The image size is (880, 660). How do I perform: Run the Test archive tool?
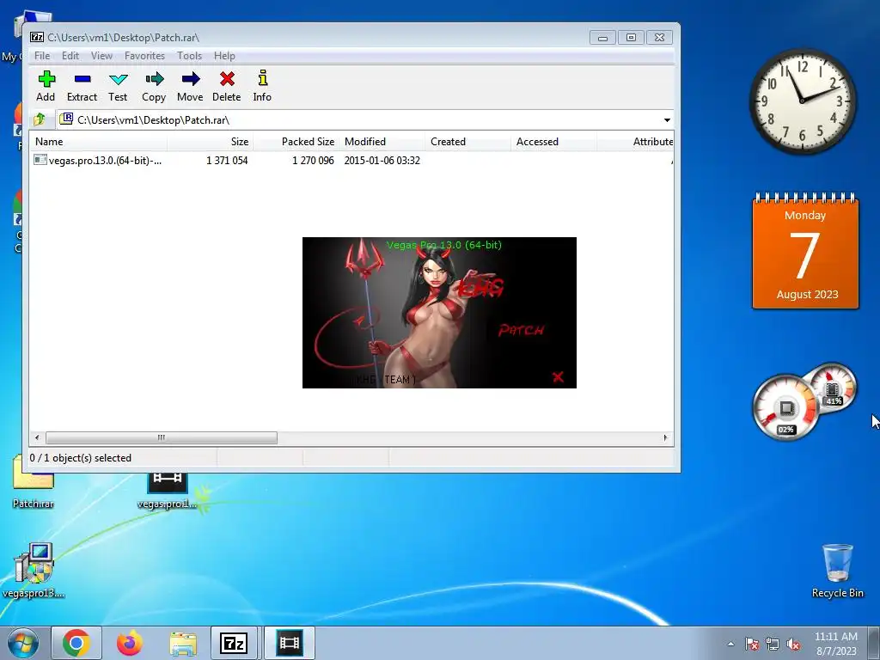click(118, 86)
